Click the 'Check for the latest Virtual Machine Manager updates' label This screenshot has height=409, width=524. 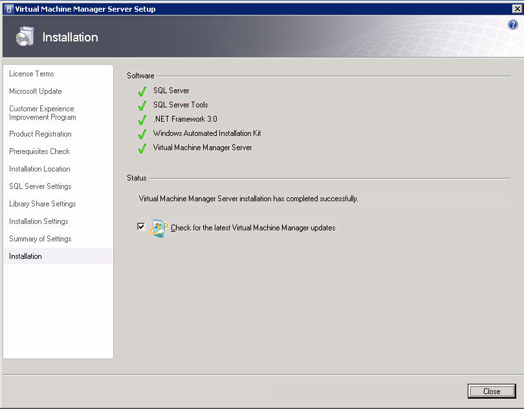coord(253,228)
